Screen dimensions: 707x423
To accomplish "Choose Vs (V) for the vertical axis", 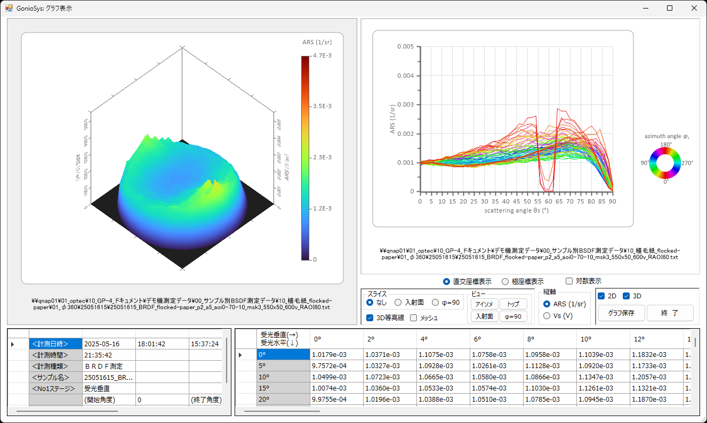I will [547, 316].
